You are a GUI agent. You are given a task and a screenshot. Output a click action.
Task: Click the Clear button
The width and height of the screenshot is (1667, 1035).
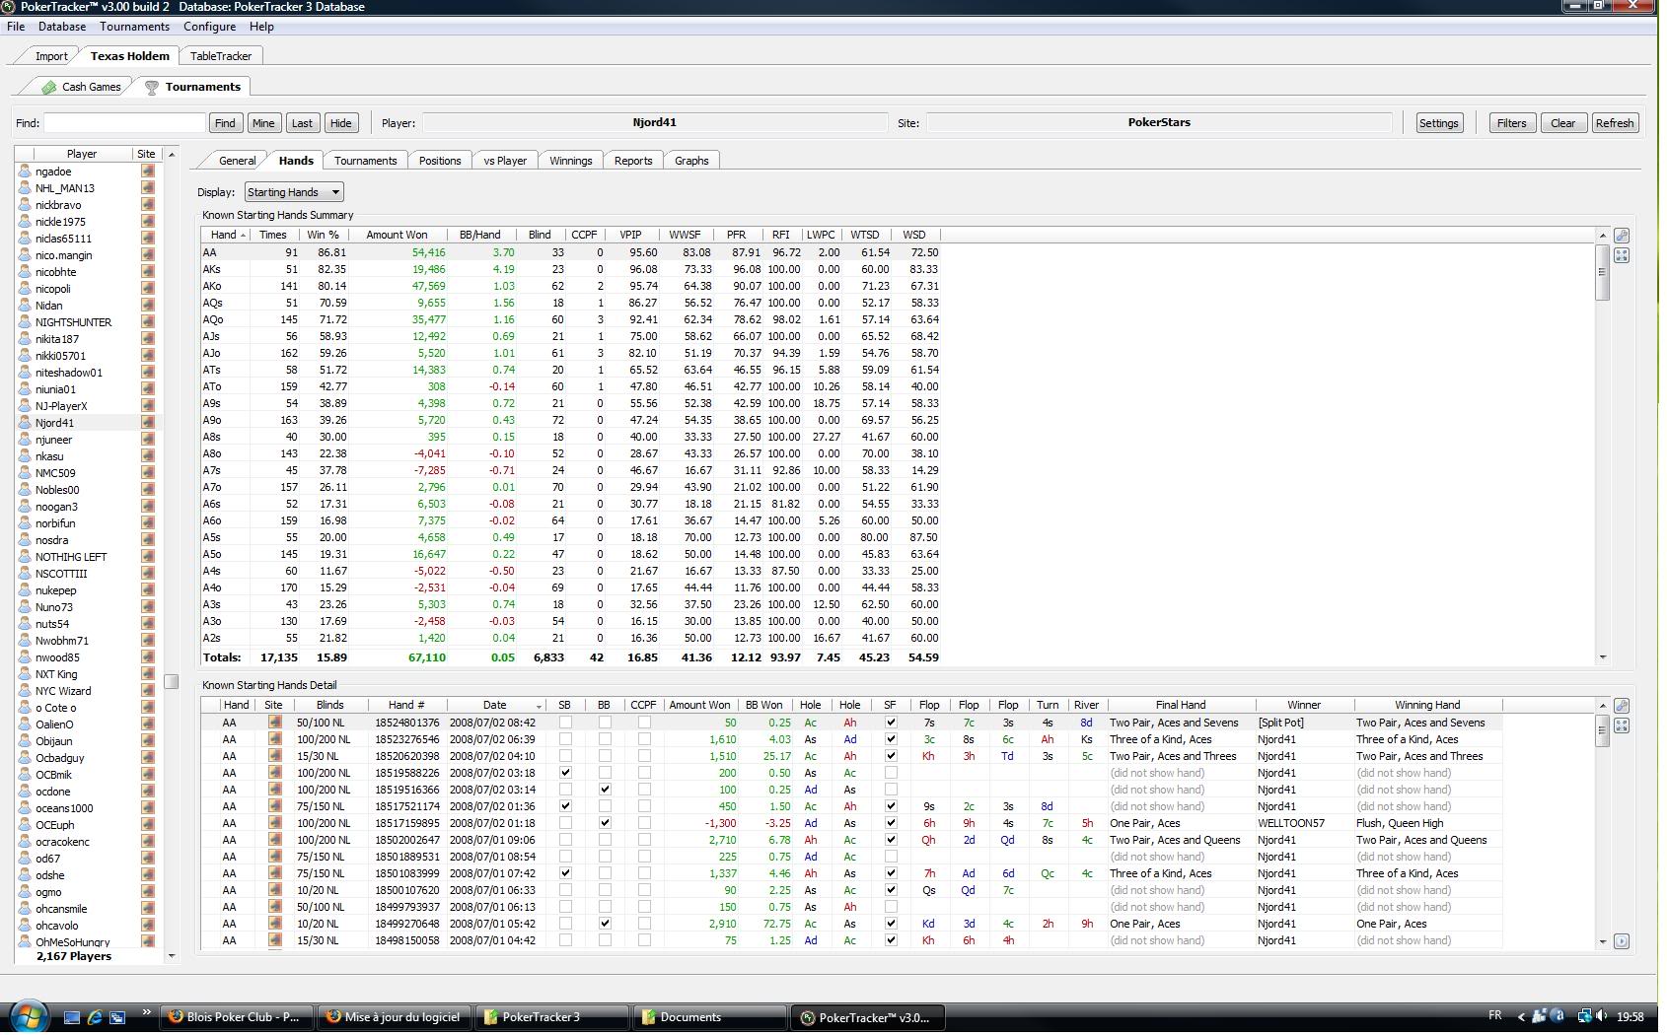[x=1562, y=123]
